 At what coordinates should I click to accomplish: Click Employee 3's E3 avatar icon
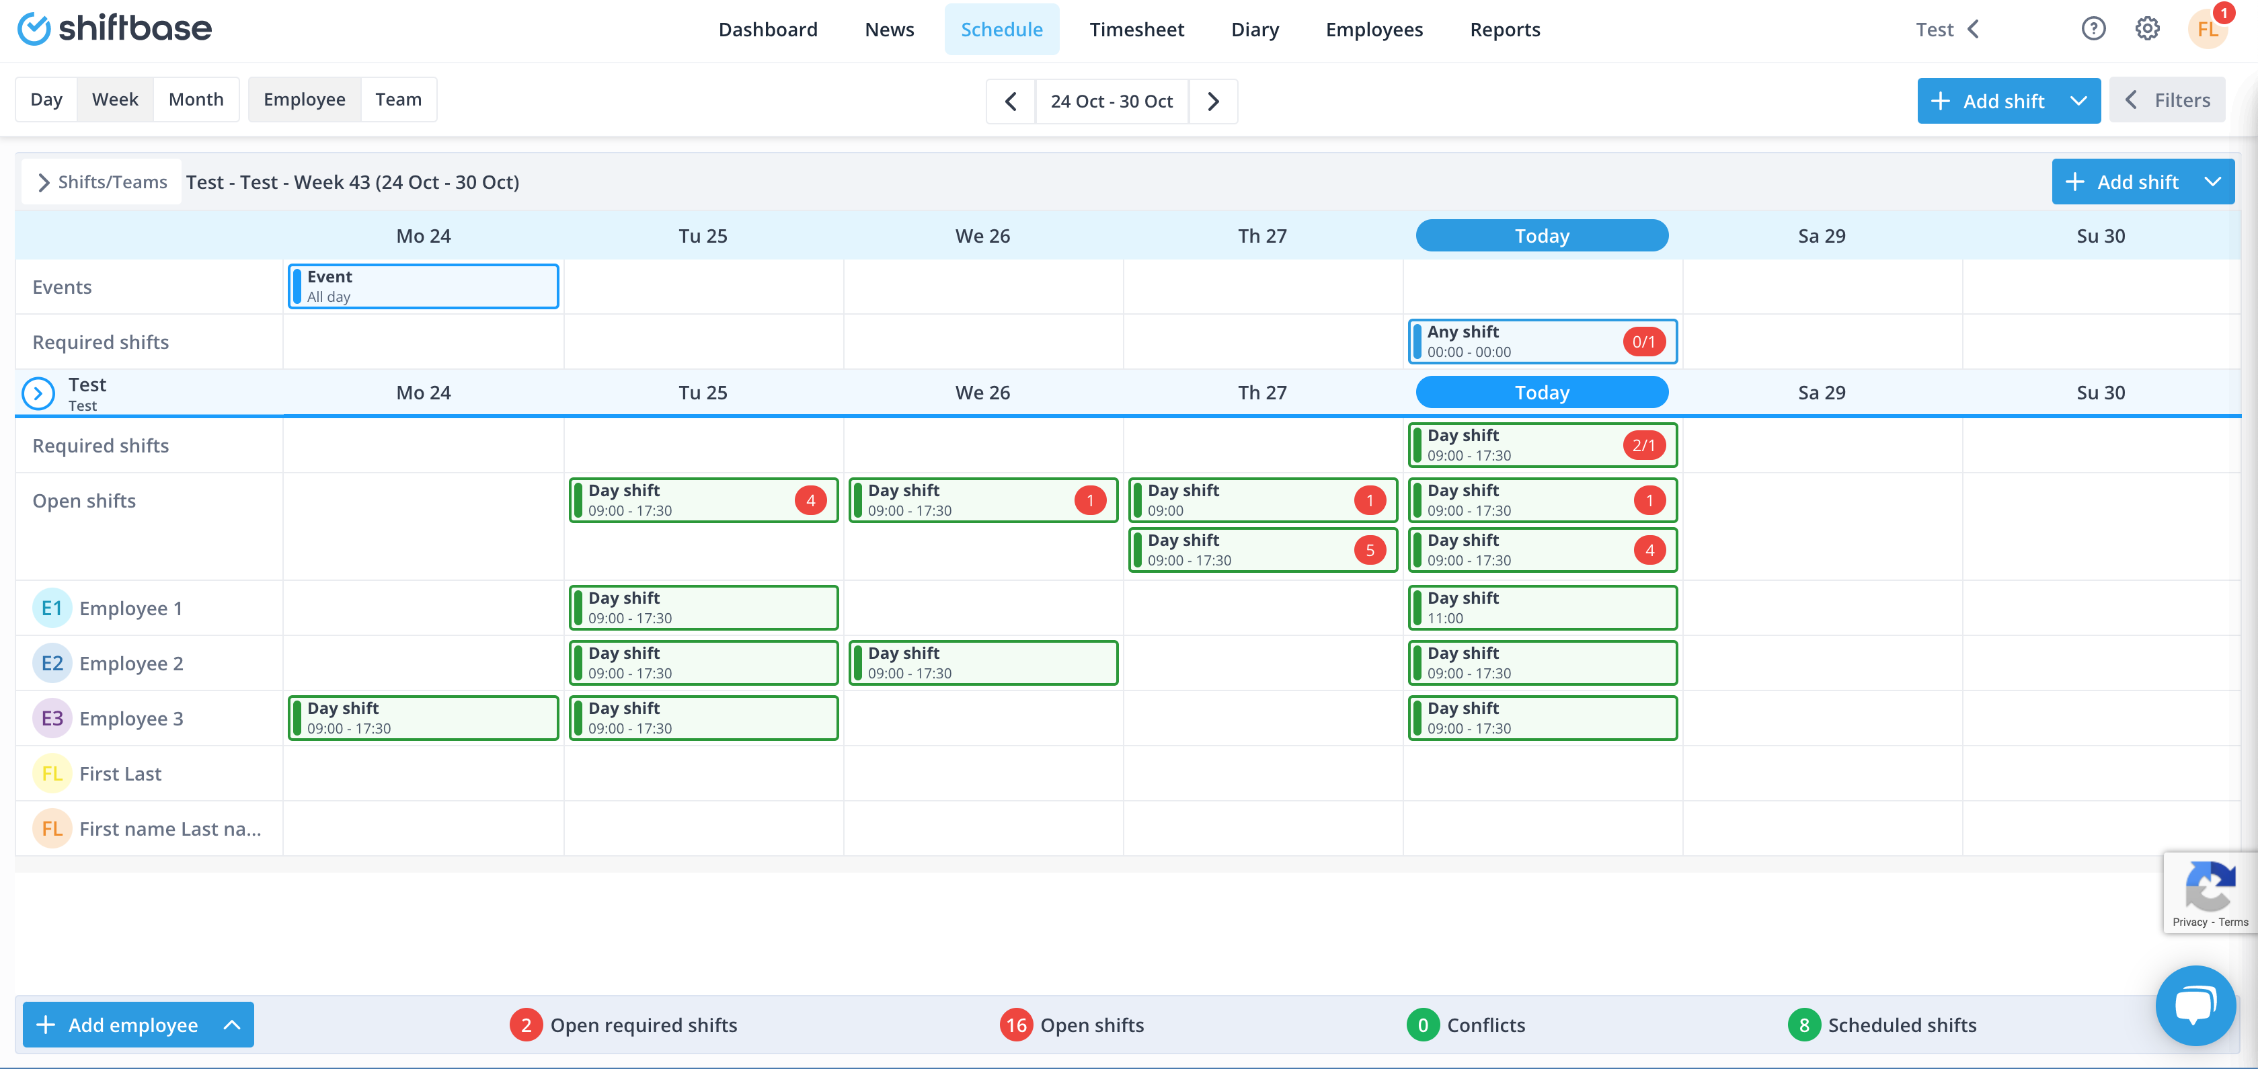(52, 717)
